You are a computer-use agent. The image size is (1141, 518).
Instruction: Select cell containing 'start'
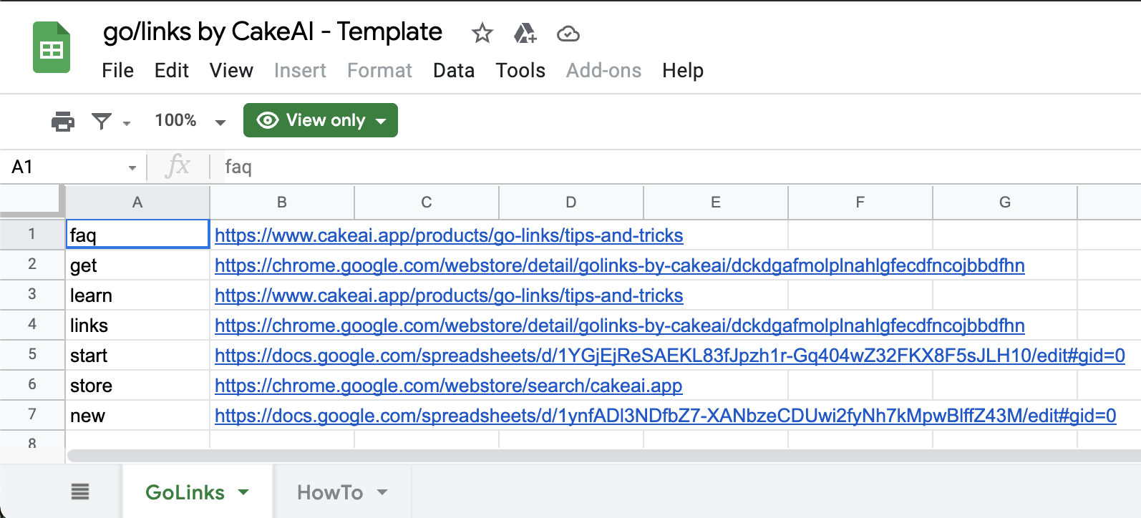tap(137, 355)
